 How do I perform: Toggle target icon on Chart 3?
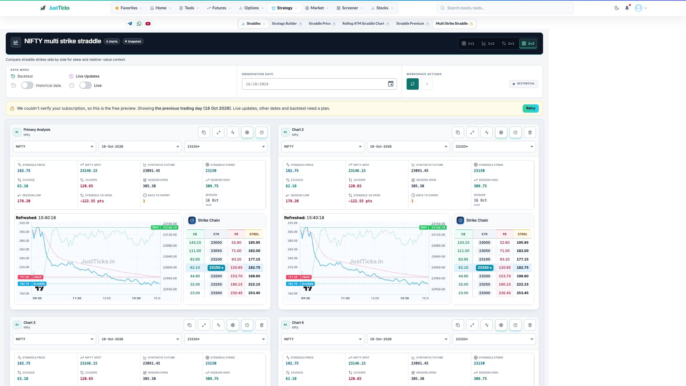(x=233, y=325)
